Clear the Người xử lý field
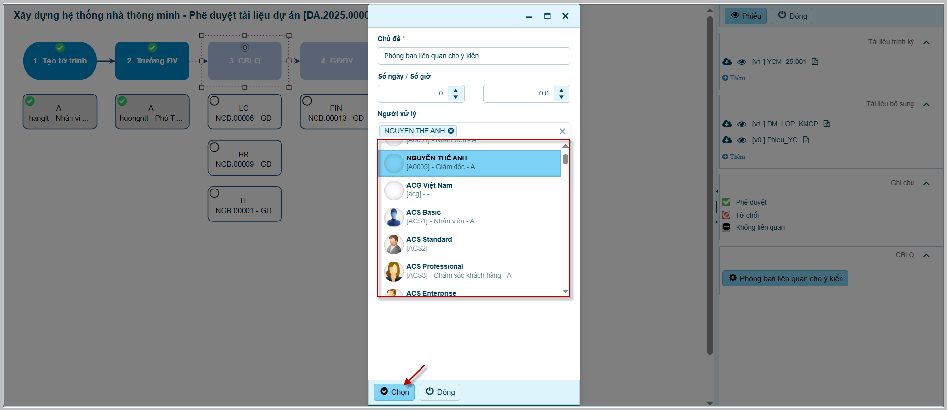This screenshot has height=410, width=947. tap(562, 131)
